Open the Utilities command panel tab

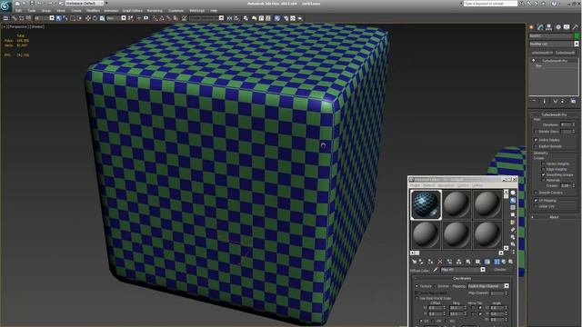(x=576, y=26)
